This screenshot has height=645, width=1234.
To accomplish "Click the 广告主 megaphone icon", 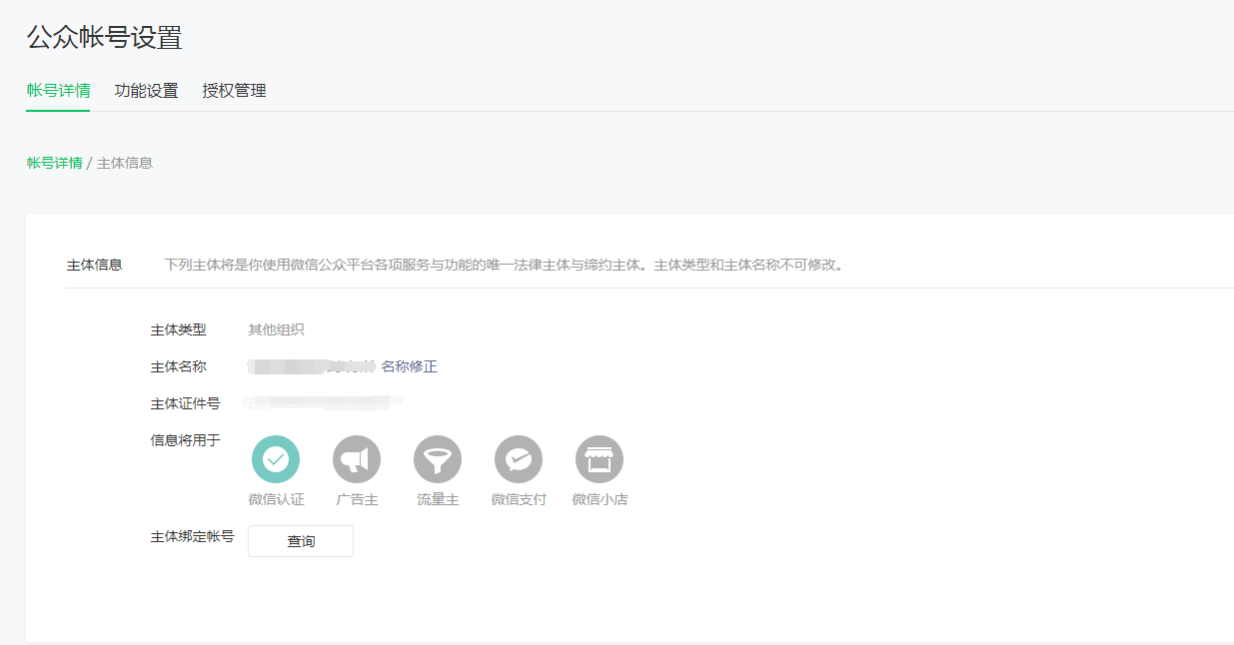I will pos(357,459).
